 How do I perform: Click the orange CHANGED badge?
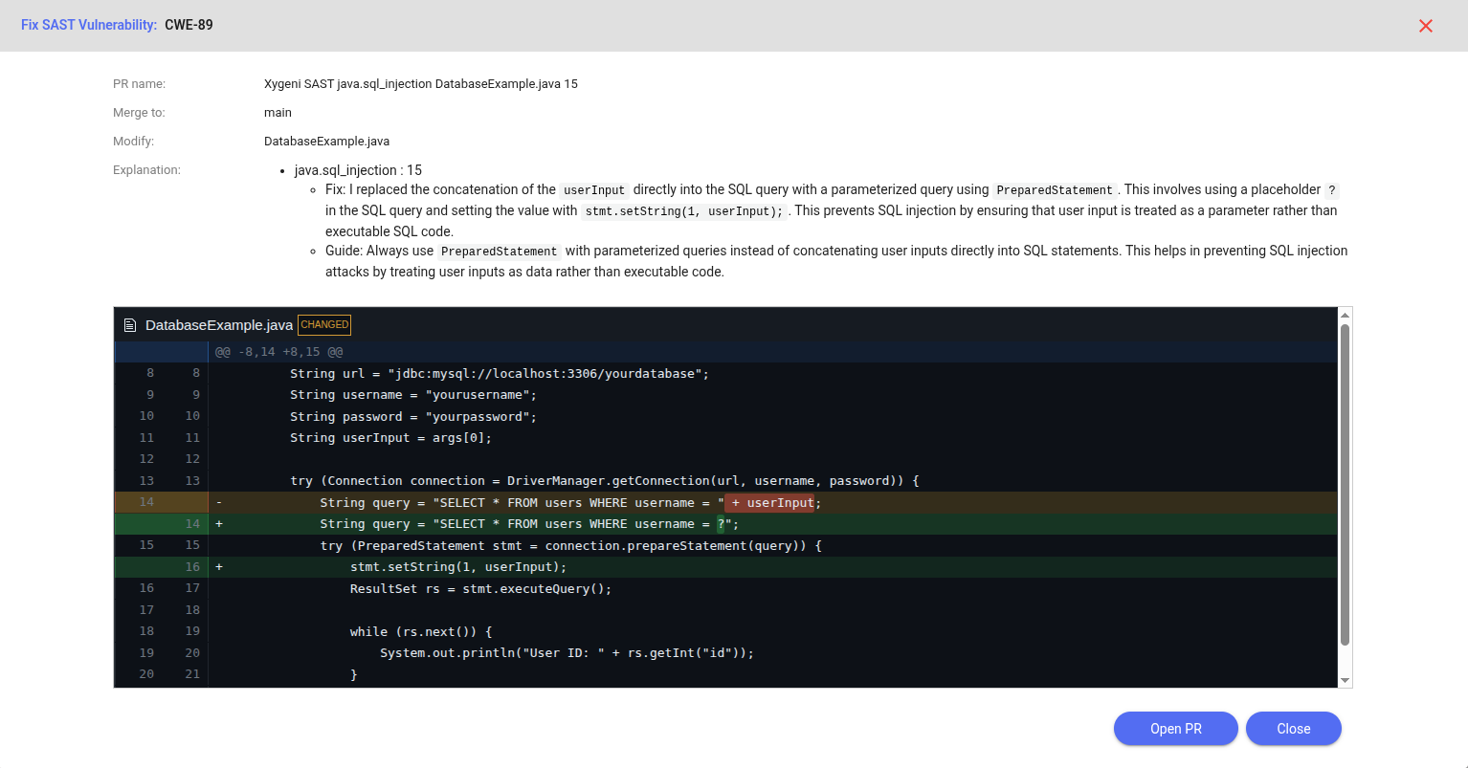click(324, 325)
